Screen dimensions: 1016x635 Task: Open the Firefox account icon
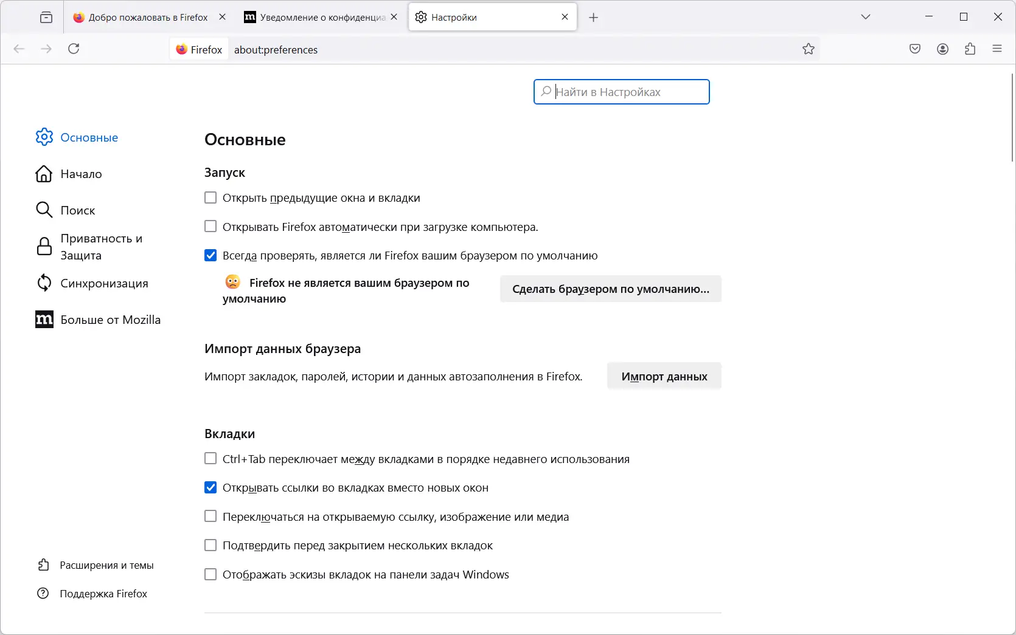coord(942,49)
